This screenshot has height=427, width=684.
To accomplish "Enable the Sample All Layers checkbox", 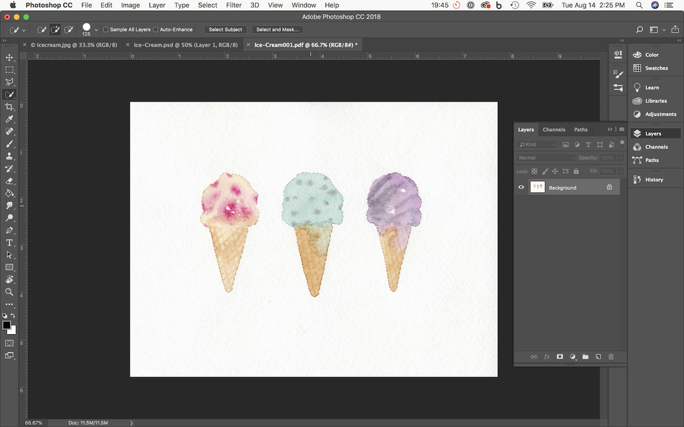I will coord(106,30).
